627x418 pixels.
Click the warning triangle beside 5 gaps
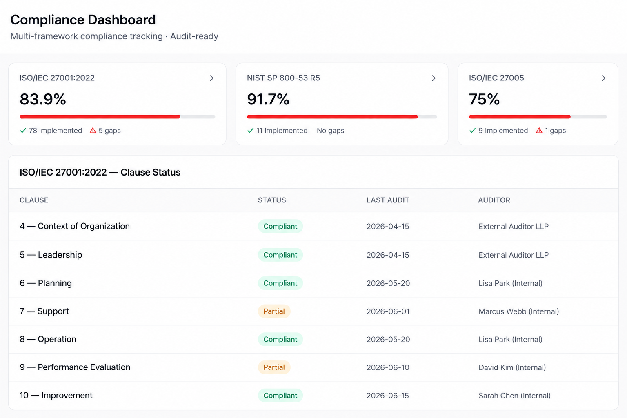tap(93, 131)
